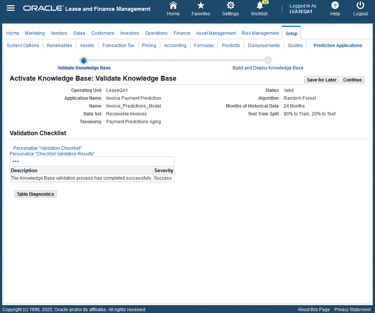Screen dimensions: 375x313
Task: Click Validate Knowledge Base step label
Action: pyautogui.click(x=84, y=68)
